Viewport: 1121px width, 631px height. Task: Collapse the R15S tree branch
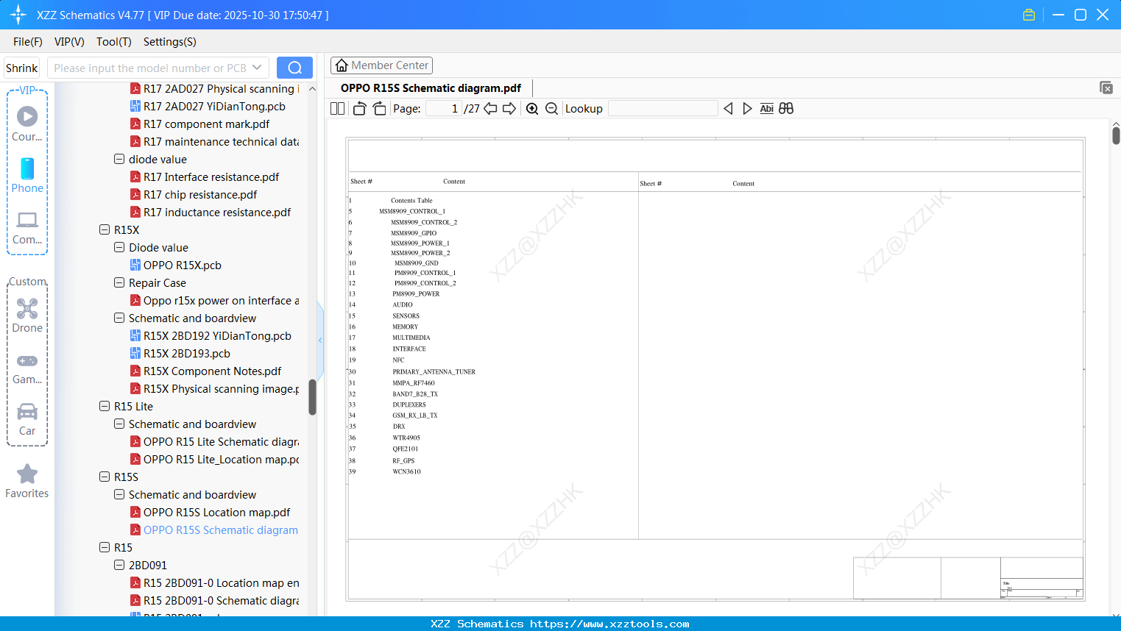point(105,477)
